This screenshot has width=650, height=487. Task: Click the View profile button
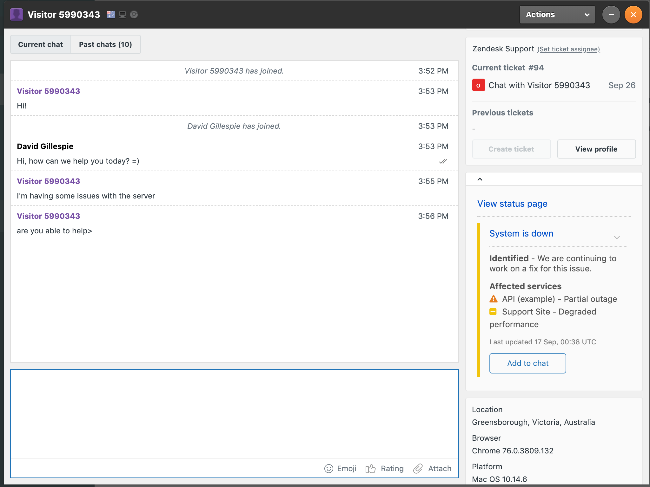tap(596, 149)
